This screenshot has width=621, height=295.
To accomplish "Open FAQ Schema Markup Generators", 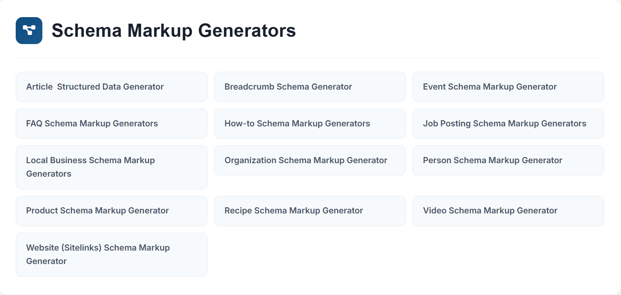I will (111, 123).
